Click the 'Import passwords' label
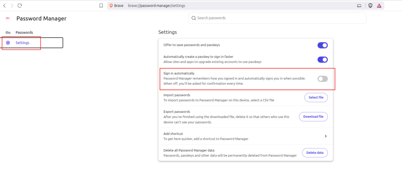Viewport: 402px width, 173px height. pyautogui.click(x=177, y=95)
